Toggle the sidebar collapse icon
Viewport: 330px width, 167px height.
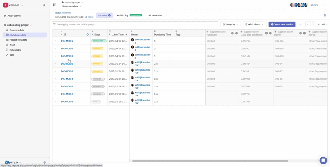click(55, 5)
